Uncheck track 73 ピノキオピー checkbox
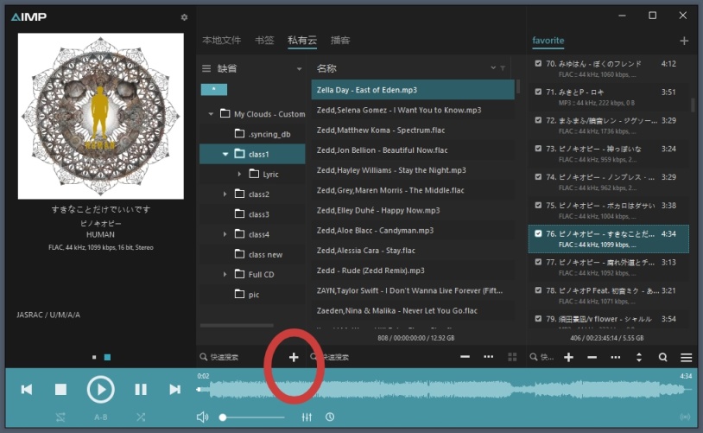 coord(538,148)
